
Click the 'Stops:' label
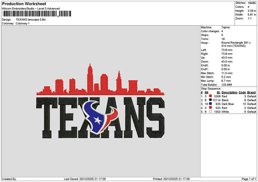(205, 35)
